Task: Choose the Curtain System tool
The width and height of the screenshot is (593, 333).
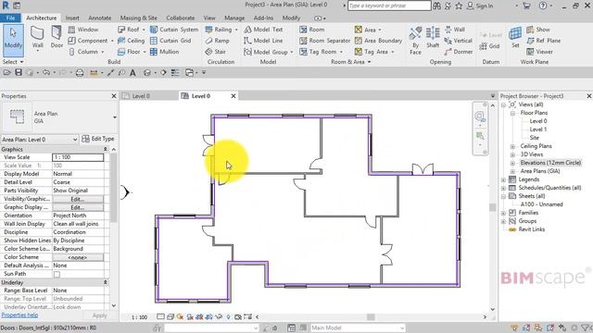Action: tap(174, 30)
